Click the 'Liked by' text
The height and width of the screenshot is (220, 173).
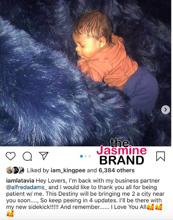tap(38, 170)
